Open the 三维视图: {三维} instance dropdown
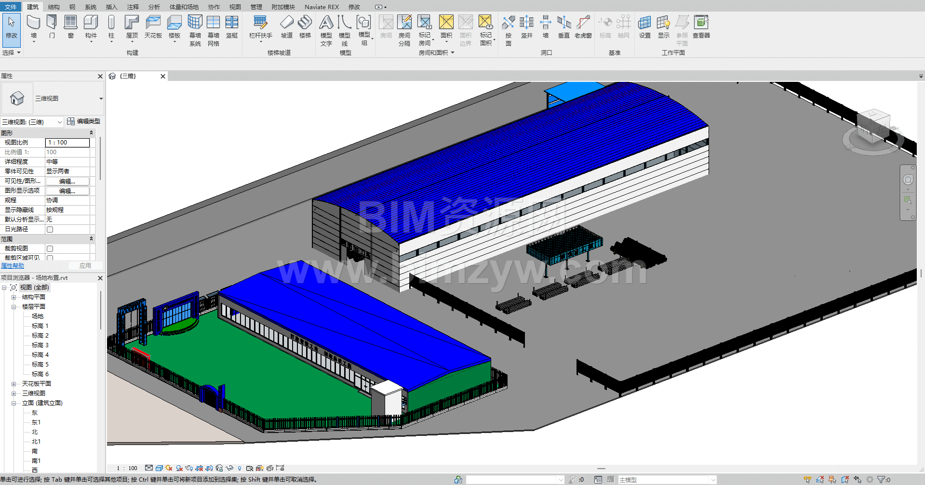The height and width of the screenshot is (485, 925). point(59,122)
